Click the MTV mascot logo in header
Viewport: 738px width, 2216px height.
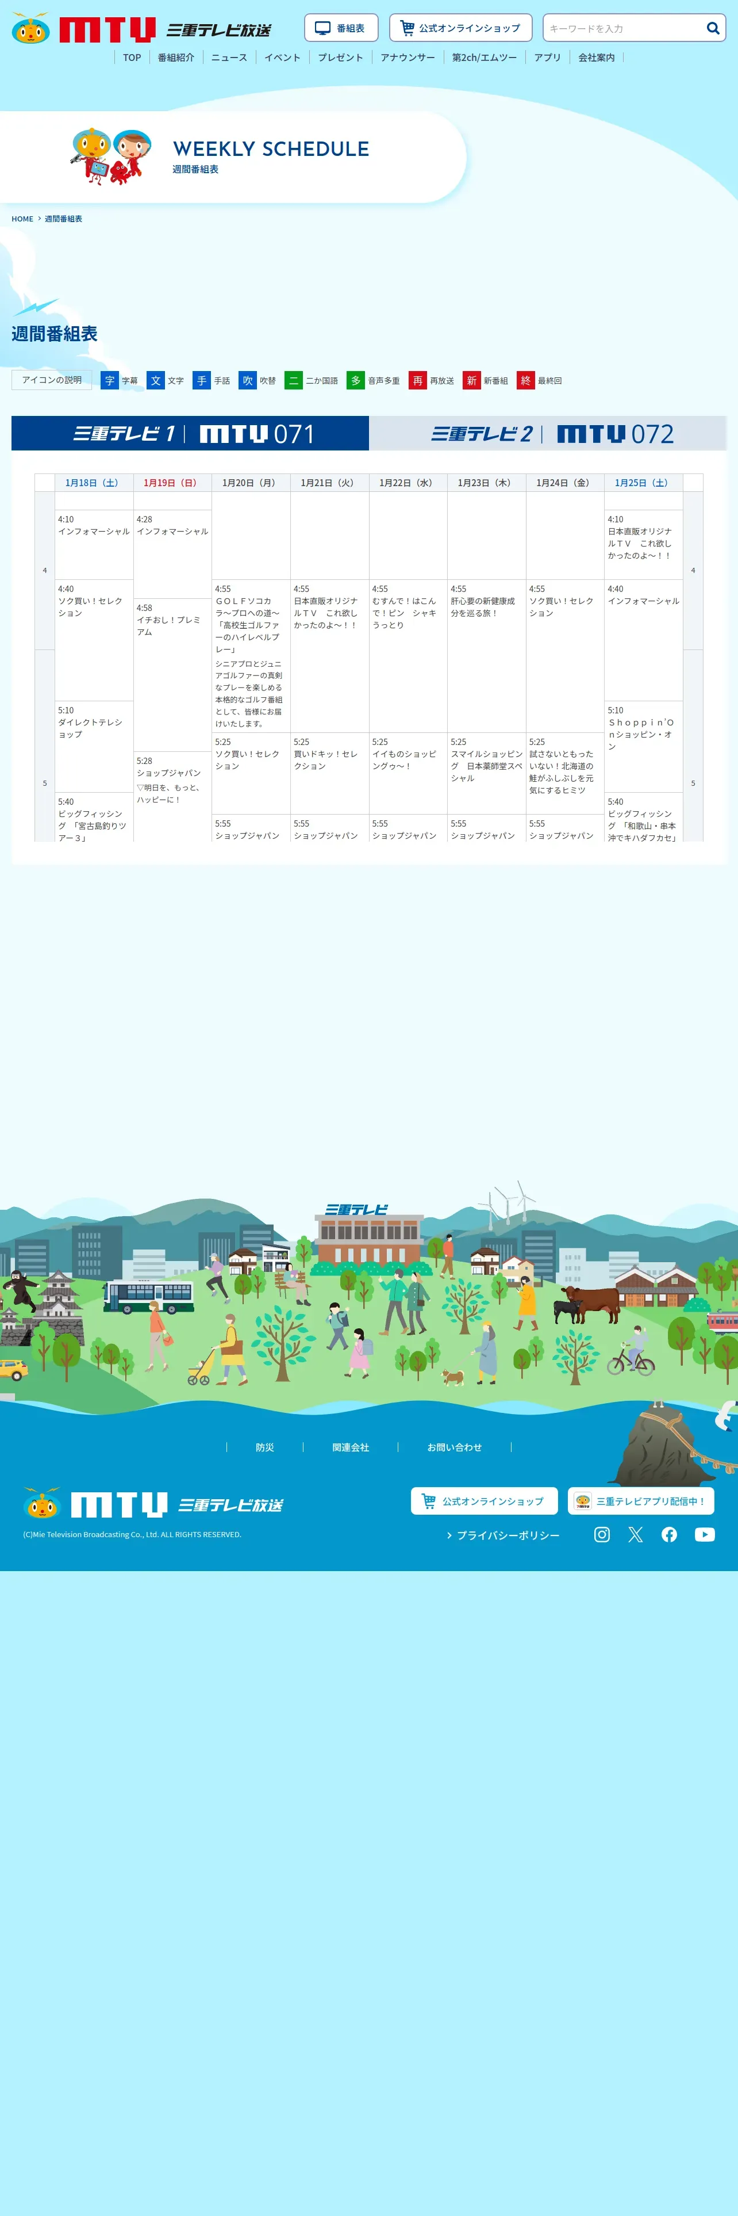[x=31, y=28]
